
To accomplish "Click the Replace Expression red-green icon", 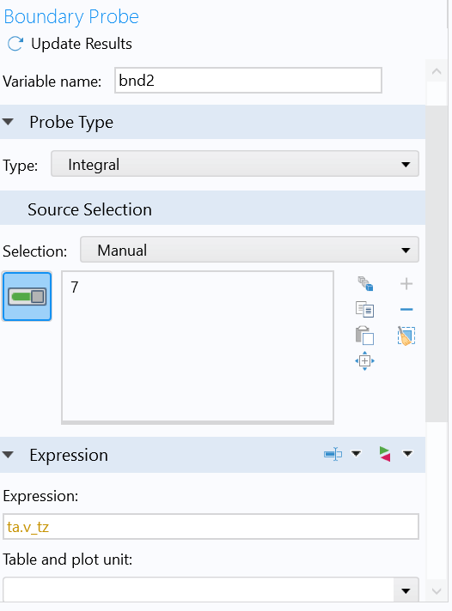I will click(x=385, y=454).
